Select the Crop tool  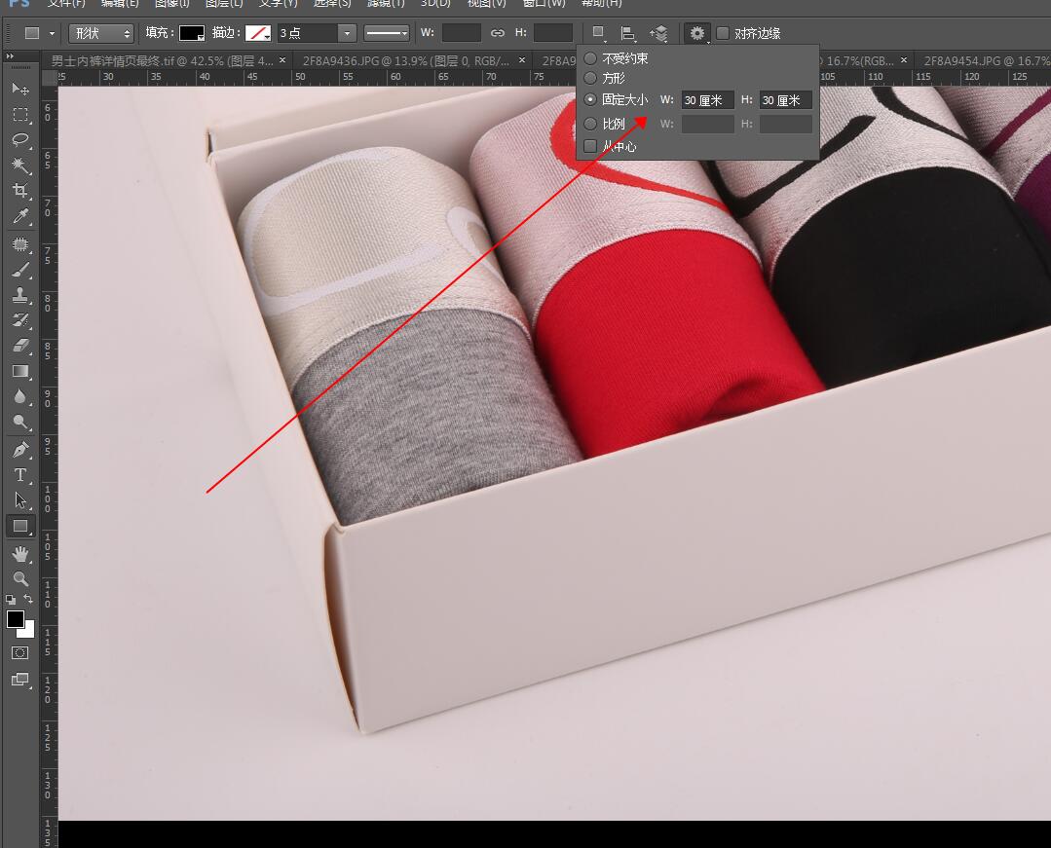(20, 190)
